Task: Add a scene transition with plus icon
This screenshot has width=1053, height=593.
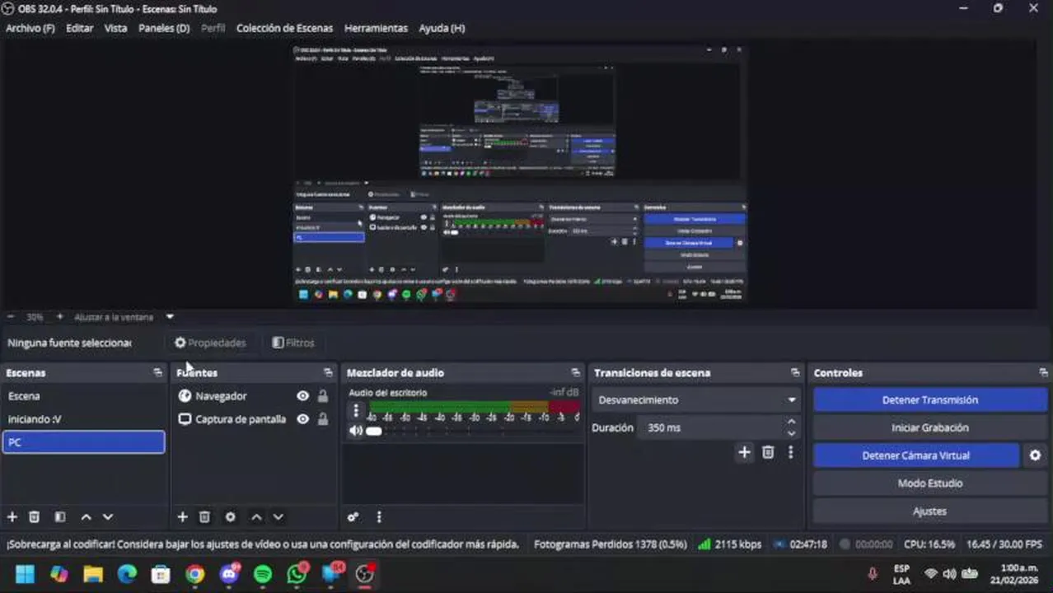Action: tap(744, 452)
